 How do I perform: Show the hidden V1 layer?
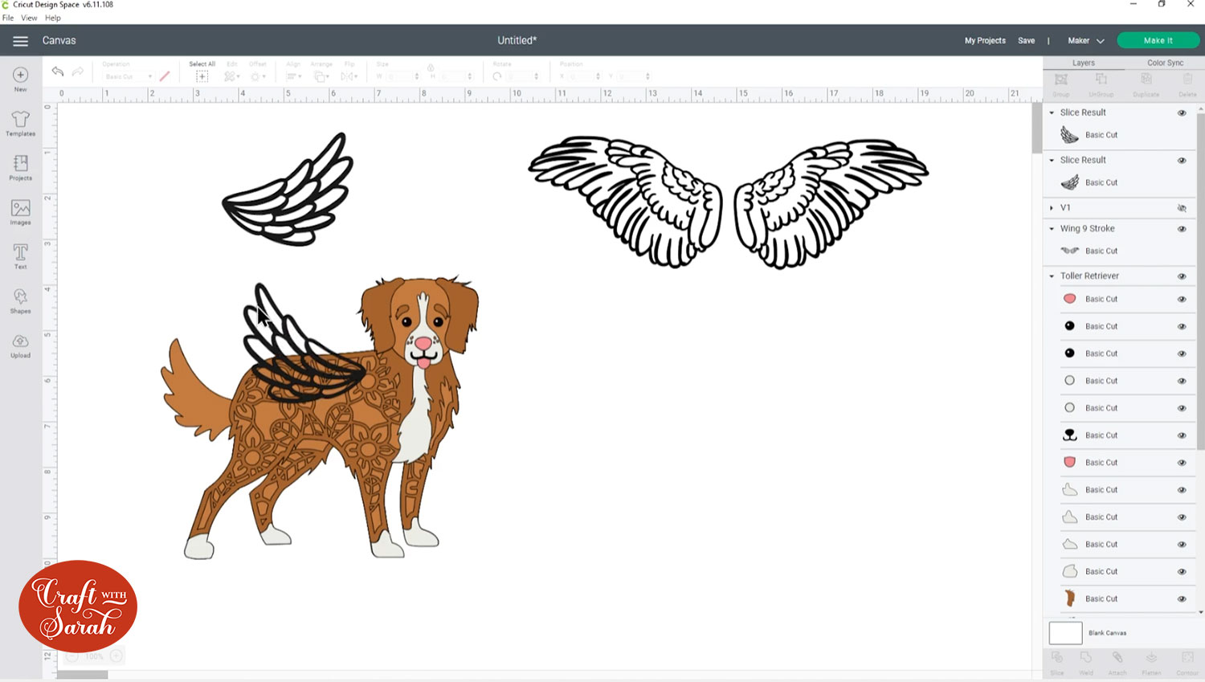[x=1182, y=208]
